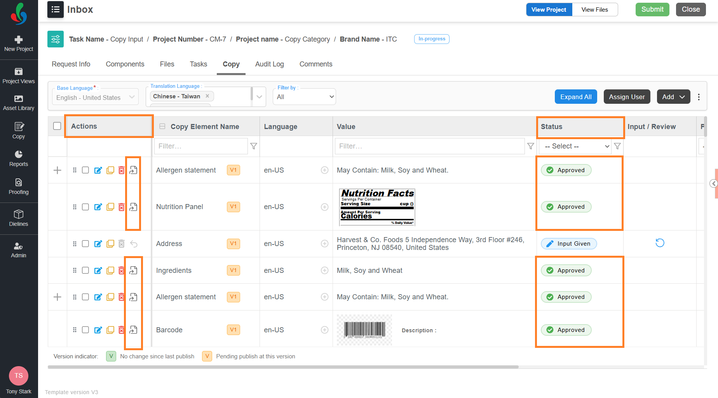Duplicate the Barcode copy element
The height and width of the screenshot is (398, 718).
click(x=110, y=330)
